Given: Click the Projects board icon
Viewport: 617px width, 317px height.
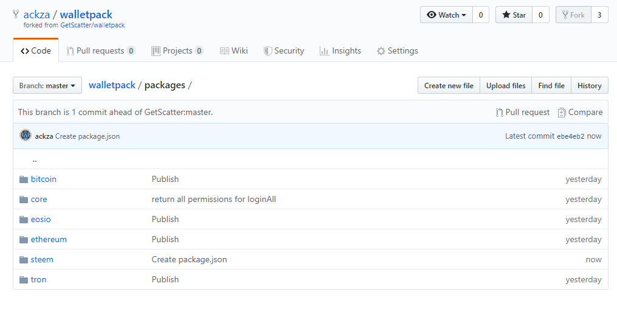Looking at the screenshot, I should [156, 51].
